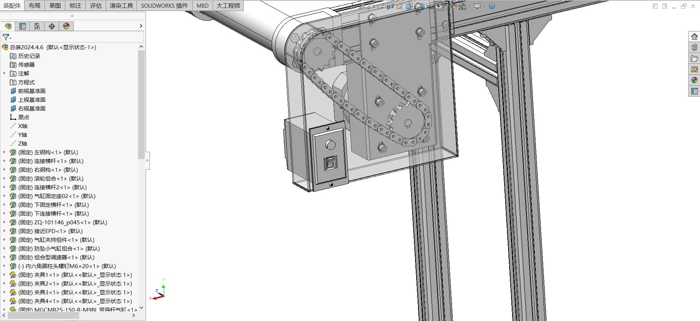Select the 原点 origin item

click(20, 117)
